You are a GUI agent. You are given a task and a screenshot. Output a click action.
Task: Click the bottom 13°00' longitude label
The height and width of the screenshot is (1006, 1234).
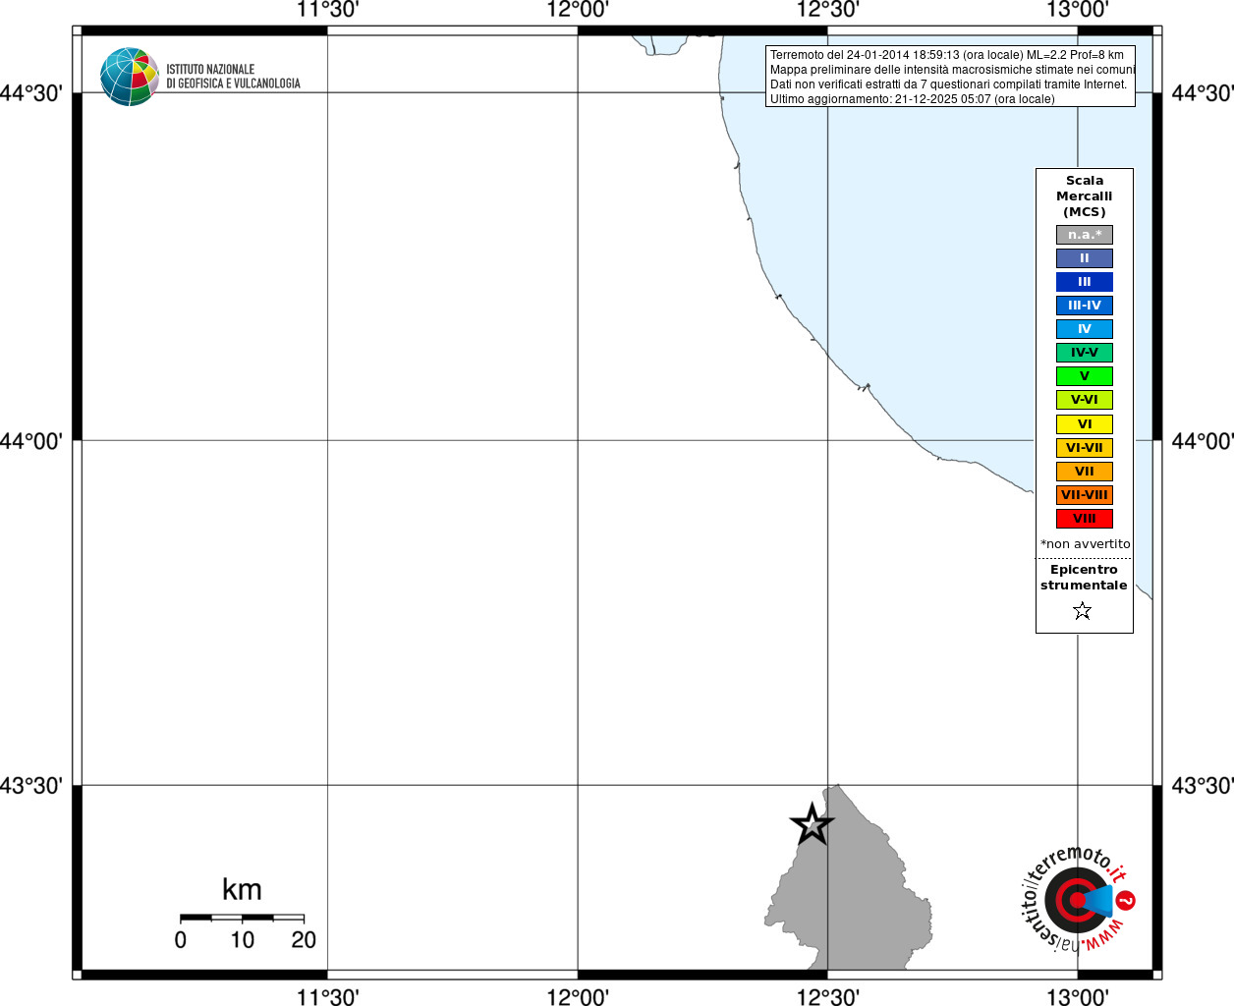point(1078,996)
